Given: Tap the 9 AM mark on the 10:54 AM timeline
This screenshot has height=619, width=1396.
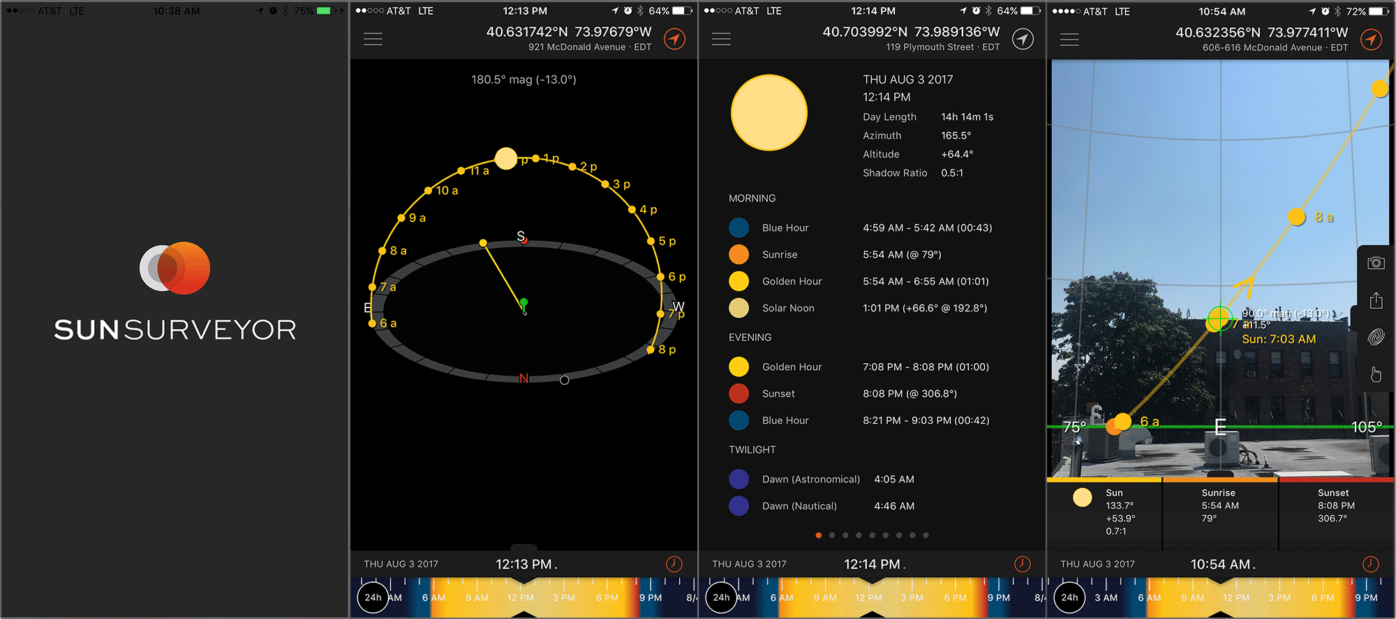Looking at the screenshot, I should pyautogui.click(x=1192, y=598).
